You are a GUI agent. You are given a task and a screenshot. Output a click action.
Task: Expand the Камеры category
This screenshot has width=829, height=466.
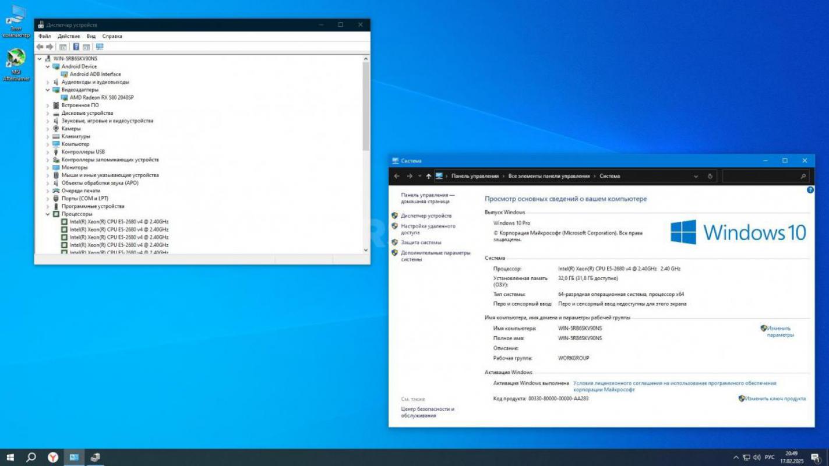tap(48, 129)
